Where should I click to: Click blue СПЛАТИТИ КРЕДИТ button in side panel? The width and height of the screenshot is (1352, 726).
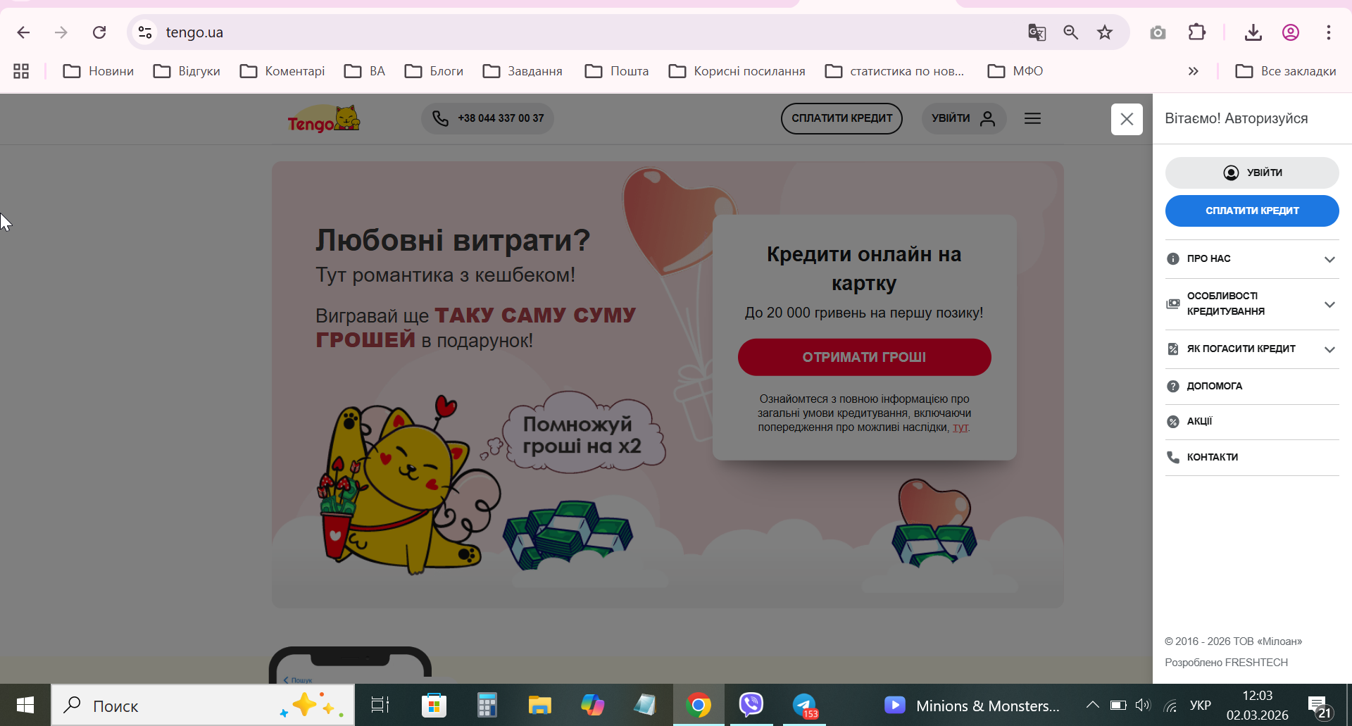(1252, 211)
